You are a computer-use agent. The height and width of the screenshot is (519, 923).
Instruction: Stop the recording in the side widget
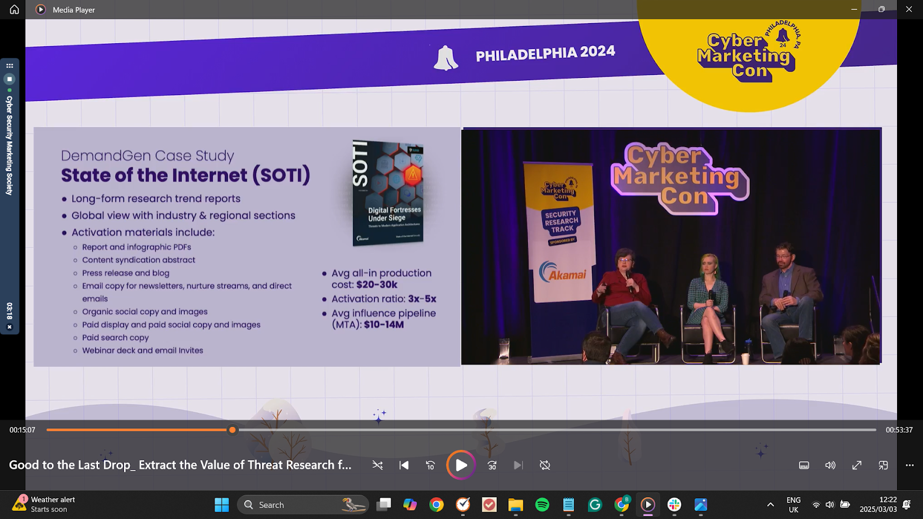click(x=9, y=79)
